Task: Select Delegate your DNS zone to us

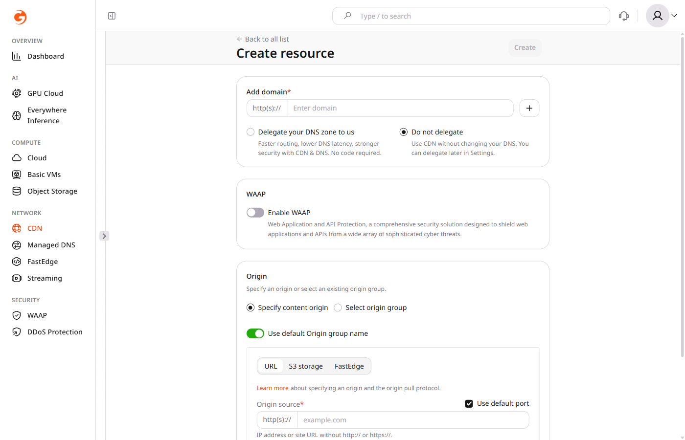Action: tap(251, 132)
